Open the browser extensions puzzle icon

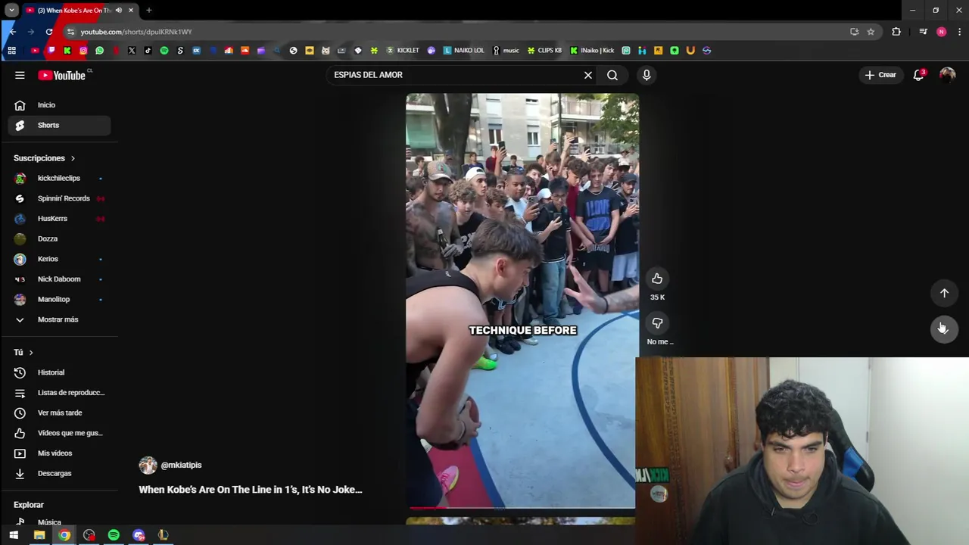pyautogui.click(x=896, y=32)
